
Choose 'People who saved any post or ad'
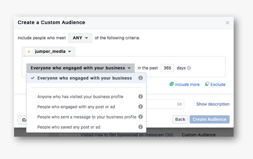(x=69, y=127)
